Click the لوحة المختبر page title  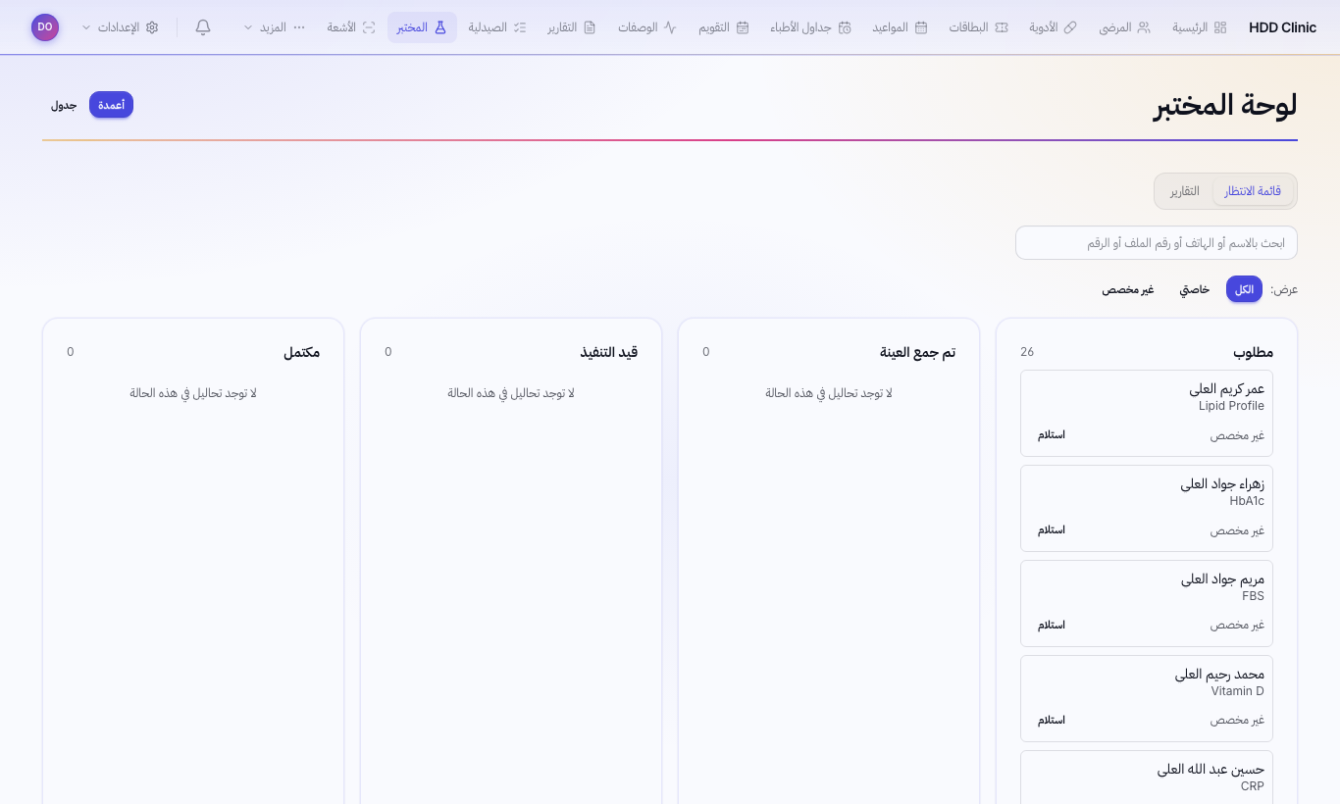click(1225, 105)
